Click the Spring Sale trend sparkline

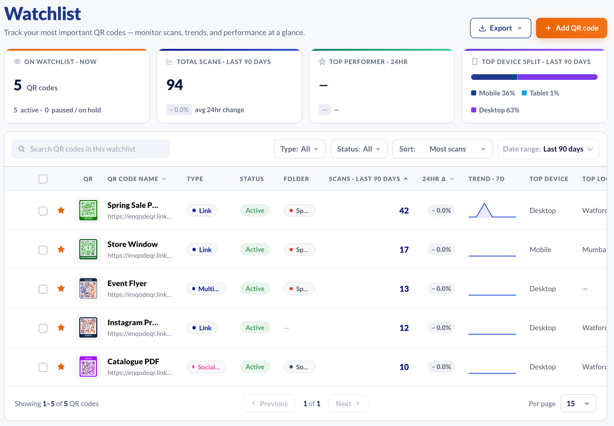[492, 210]
